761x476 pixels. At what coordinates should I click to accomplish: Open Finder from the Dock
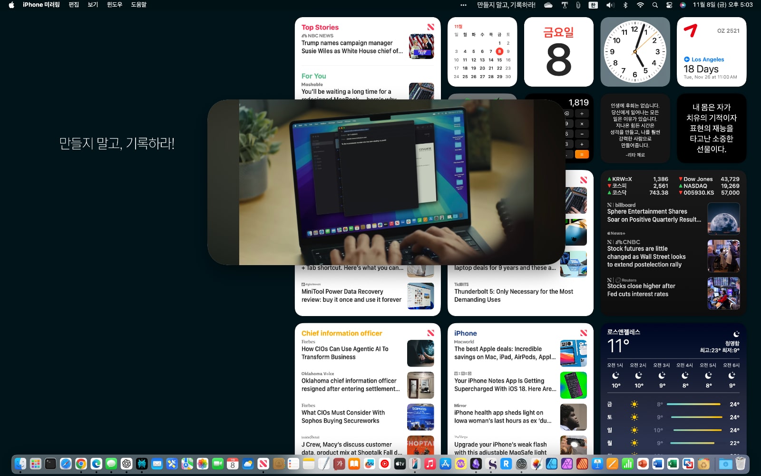click(20, 464)
